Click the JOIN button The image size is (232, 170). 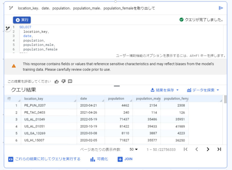point(125,159)
